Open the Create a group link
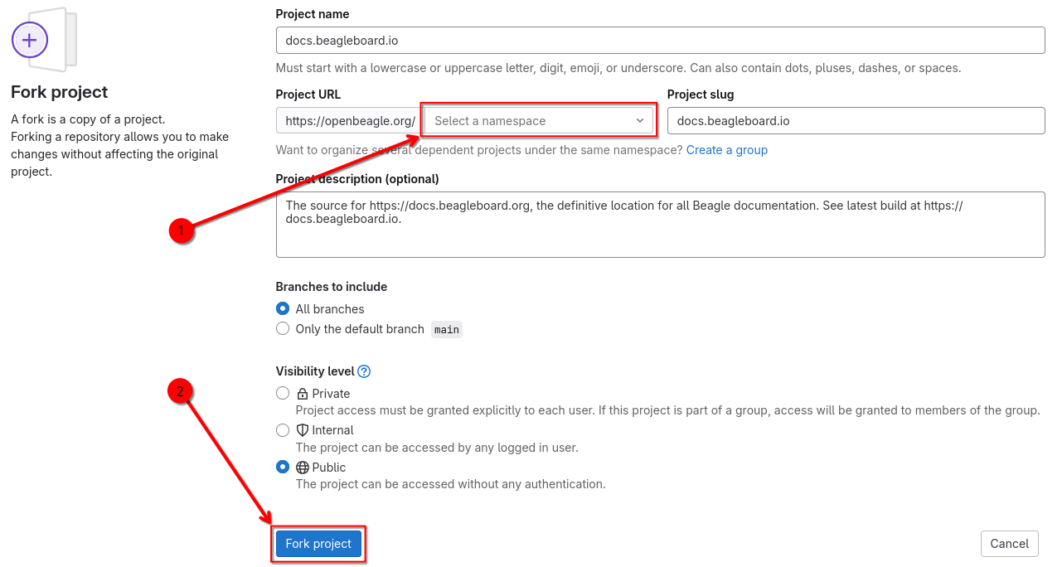1062x567 pixels. (x=726, y=150)
